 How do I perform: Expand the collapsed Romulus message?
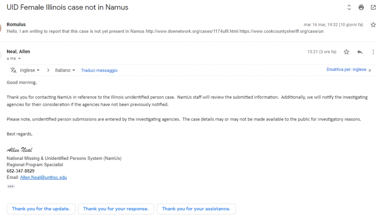pos(148,31)
